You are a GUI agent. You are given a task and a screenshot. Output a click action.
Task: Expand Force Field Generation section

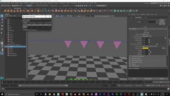[x=130, y=60]
